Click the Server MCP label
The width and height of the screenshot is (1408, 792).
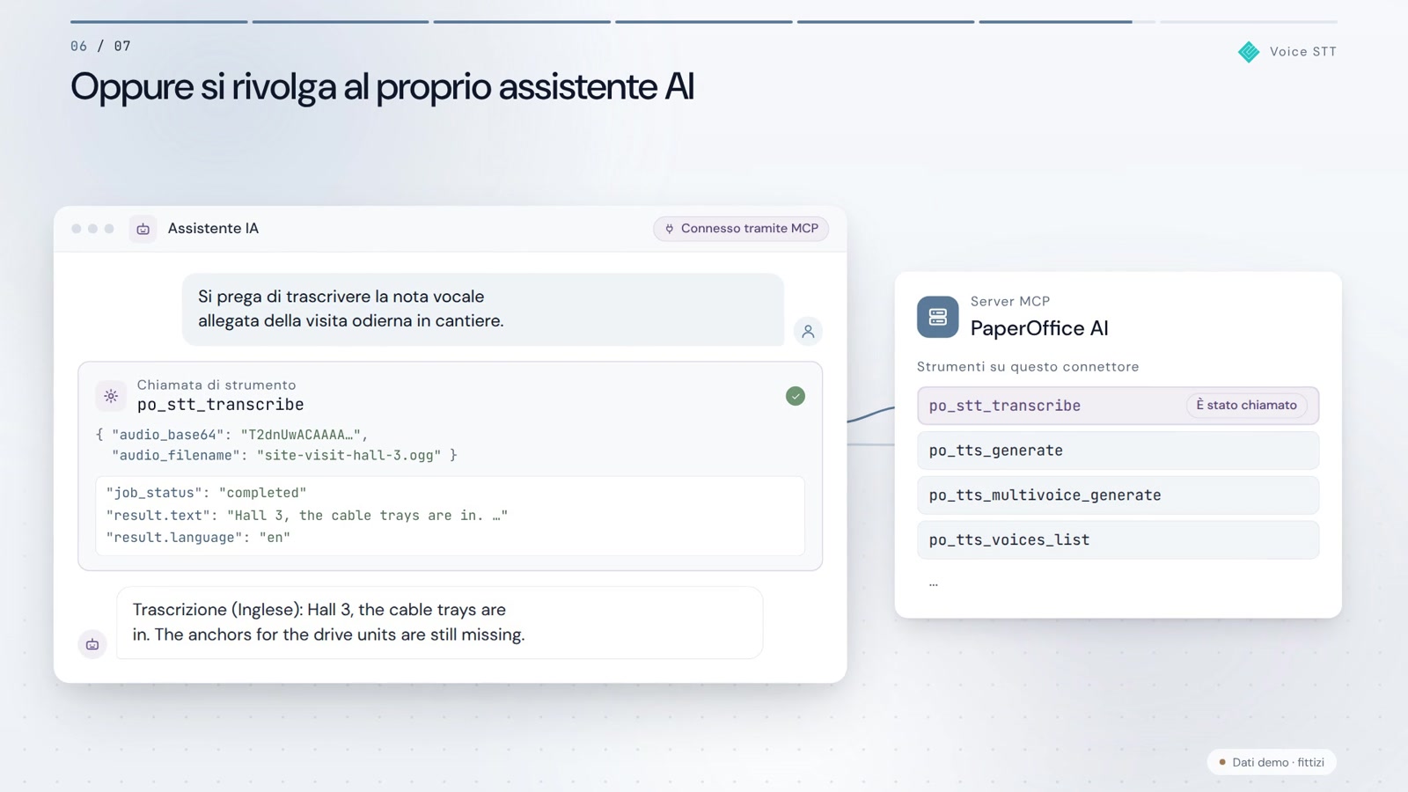(x=1010, y=302)
